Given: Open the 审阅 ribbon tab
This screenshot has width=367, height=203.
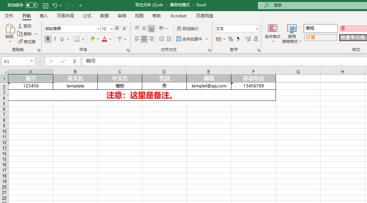Looking at the screenshot, I should pyautogui.click(x=122, y=16).
